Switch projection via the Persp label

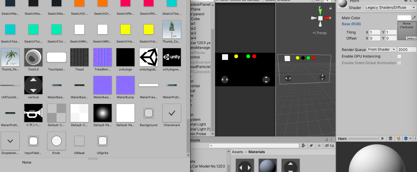click(320, 33)
